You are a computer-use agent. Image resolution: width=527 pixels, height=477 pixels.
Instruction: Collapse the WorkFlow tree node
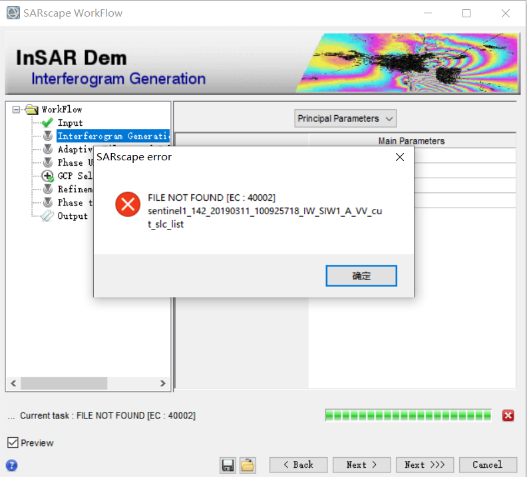[x=16, y=110]
